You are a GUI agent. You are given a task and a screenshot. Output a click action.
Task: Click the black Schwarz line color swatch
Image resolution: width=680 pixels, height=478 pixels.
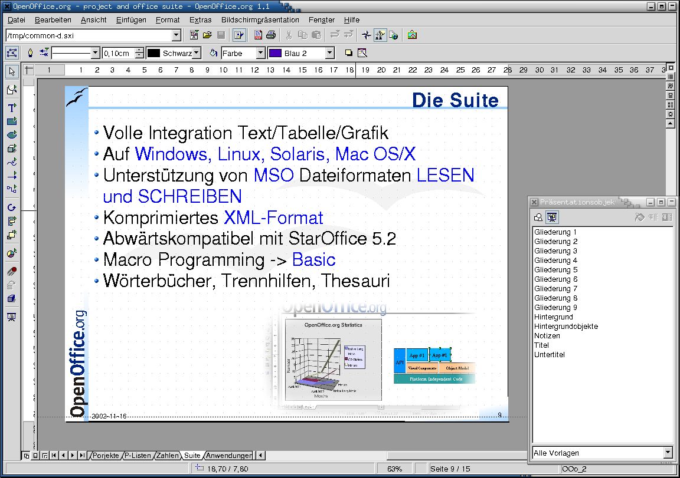[x=153, y=53]
